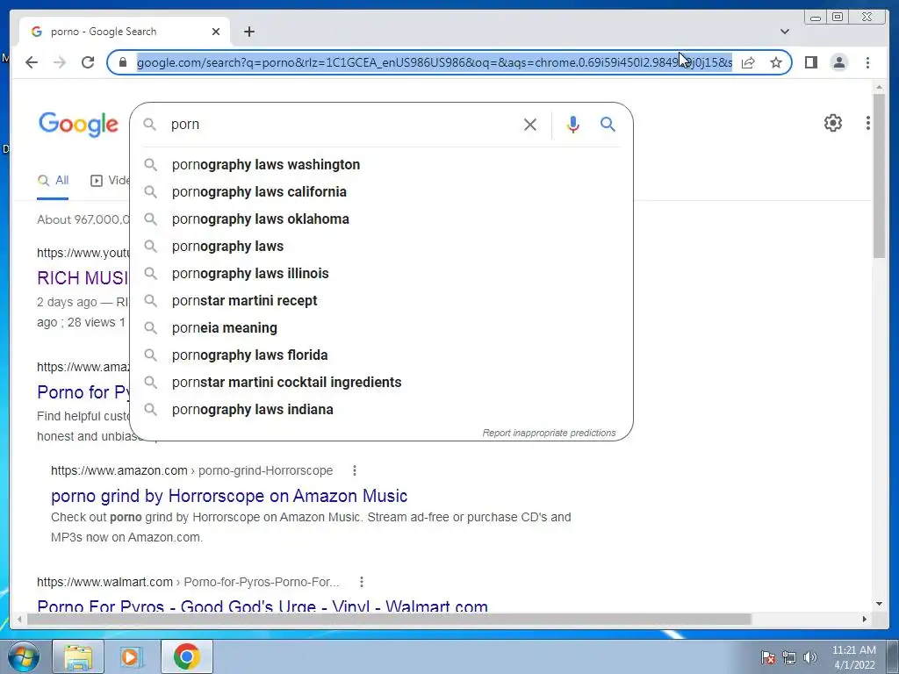The width and height of the screenshot is (899, 674).
Task: Reload the current page
Action: (88, 62)
